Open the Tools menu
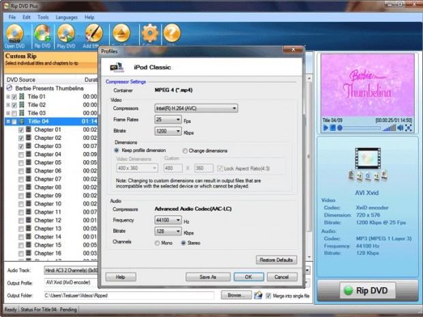Image resolution: width=423 pixels, height=317 pixels. (43, 17)
